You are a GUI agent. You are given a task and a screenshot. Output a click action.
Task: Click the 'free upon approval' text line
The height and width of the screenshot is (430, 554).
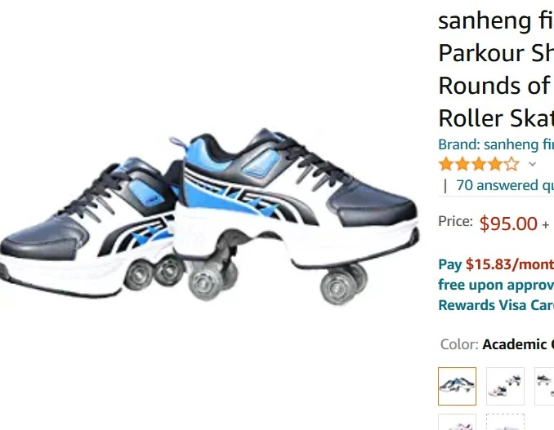496,285
